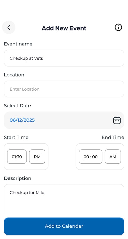
Task: Click the Checkup at Vets text
Action: pos(26,58)
